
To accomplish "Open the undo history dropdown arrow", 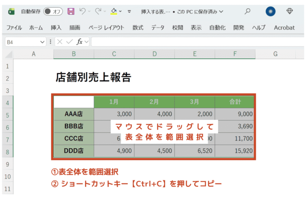I will tap(89, 11).
